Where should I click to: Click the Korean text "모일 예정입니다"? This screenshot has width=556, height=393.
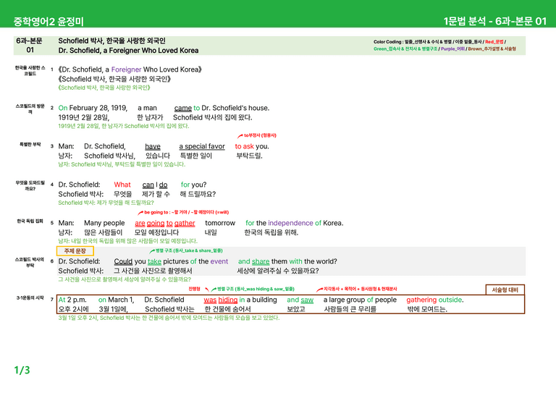tap(156, 232)
